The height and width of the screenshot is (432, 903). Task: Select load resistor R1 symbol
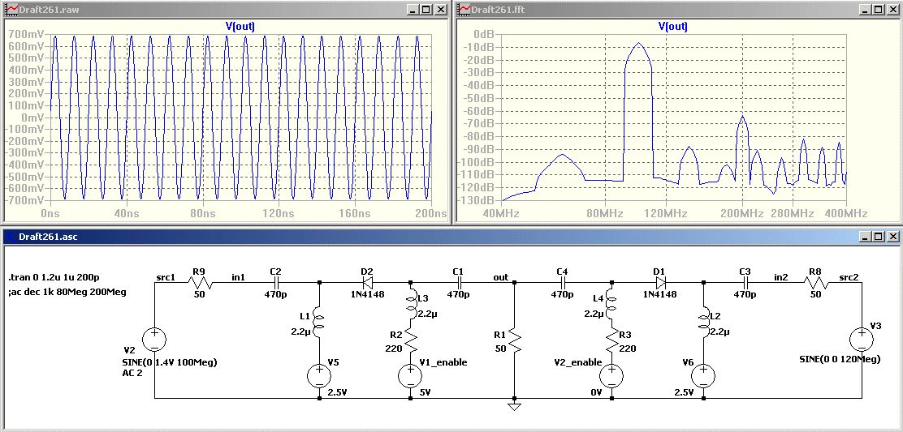pyautogui.click(x=514, y=342)
